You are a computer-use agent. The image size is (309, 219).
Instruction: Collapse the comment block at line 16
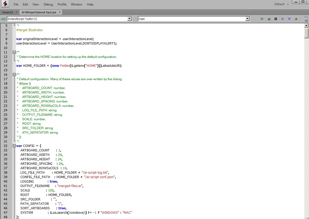(x=14, y=75)
